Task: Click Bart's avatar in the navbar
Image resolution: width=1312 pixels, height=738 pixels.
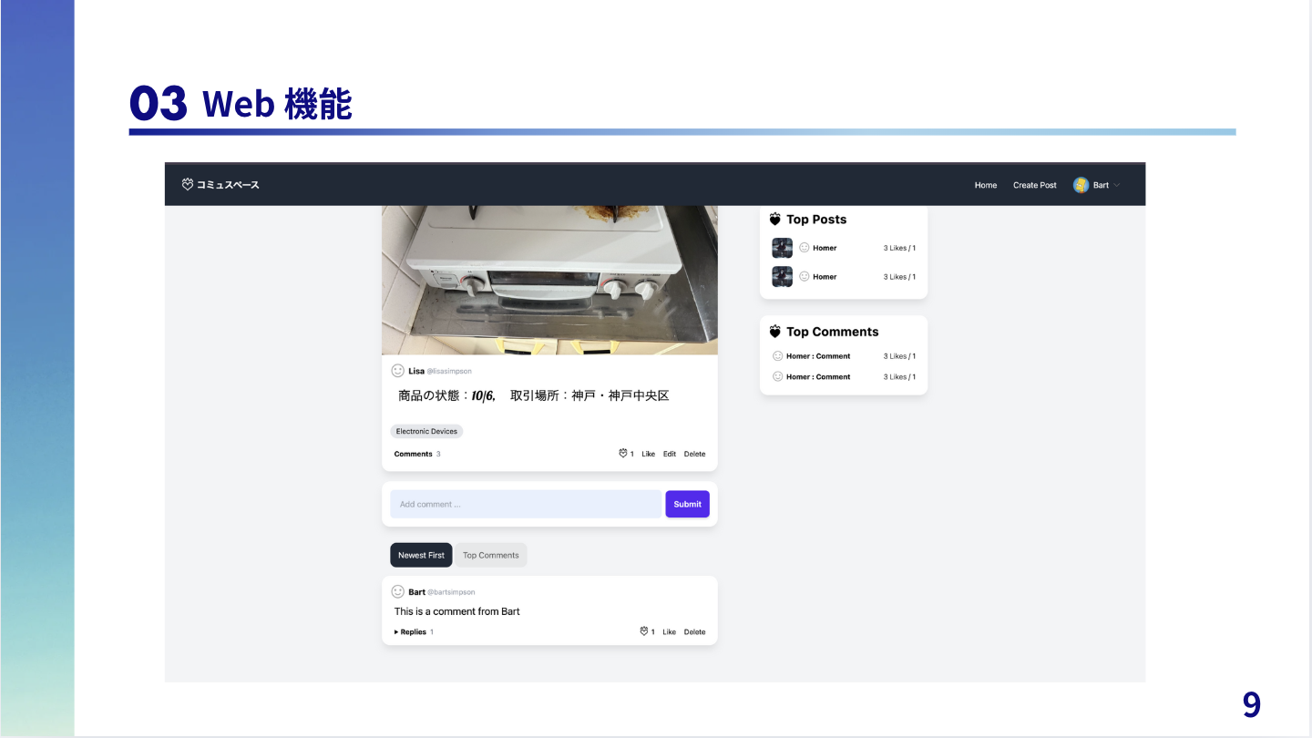Action: coord(1081,185)
